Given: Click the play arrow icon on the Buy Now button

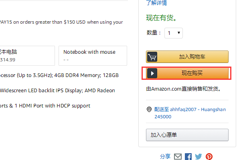Looking at the screenshot, I should (x=152, y=73).
